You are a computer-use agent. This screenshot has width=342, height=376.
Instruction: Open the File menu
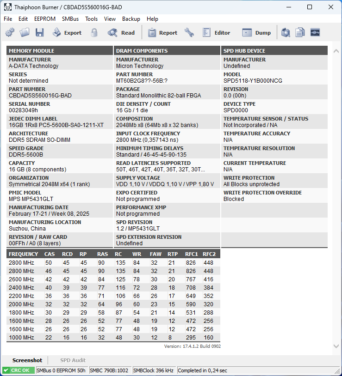[x=8, y=18]
